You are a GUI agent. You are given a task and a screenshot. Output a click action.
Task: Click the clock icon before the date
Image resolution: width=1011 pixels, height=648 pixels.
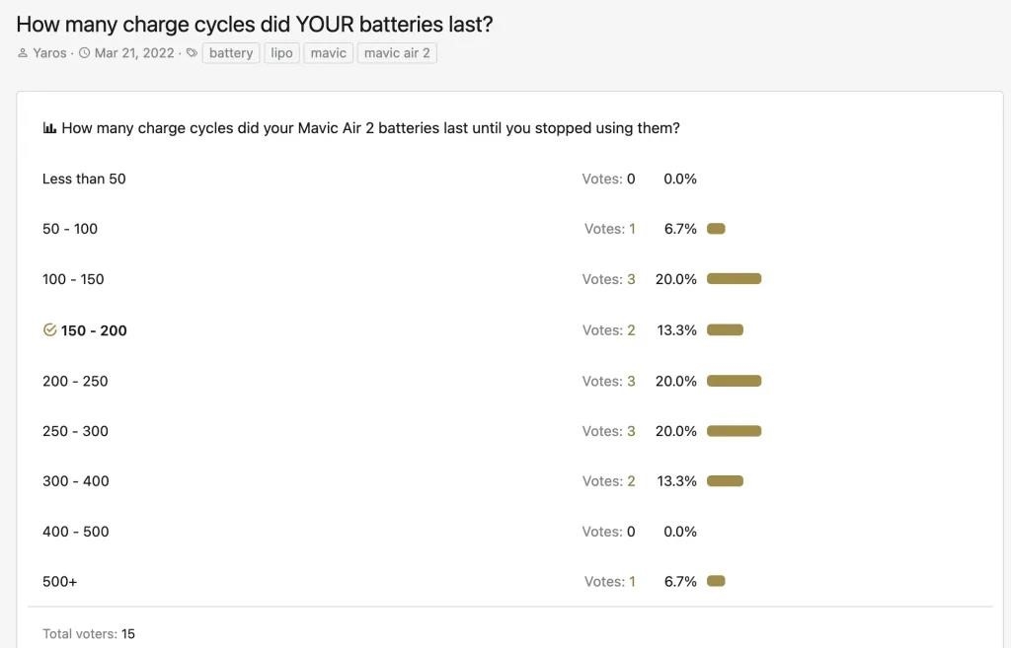click(85, 53)
